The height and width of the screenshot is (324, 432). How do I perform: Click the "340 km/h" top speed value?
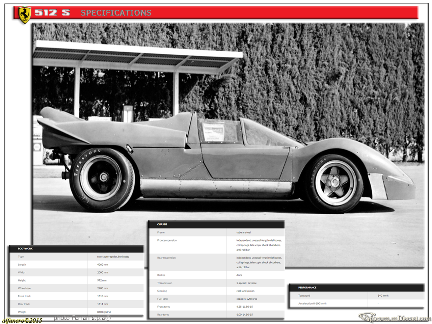[383, 296]
